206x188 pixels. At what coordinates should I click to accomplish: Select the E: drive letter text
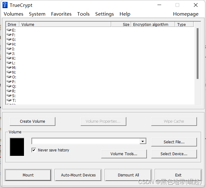(x=14, y=30)
